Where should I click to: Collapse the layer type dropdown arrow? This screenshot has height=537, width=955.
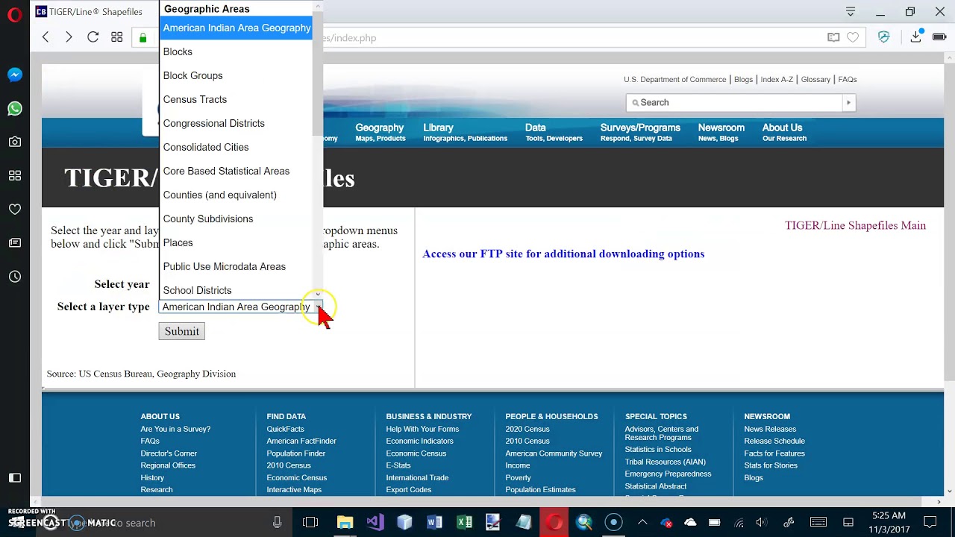tap(318, 307)
